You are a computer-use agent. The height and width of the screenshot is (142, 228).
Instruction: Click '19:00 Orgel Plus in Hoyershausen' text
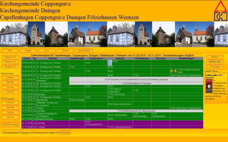[186, 108]
